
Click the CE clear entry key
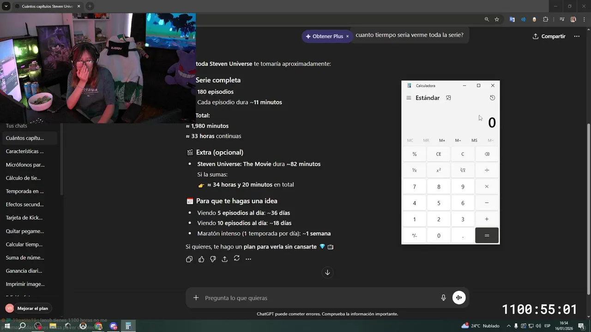coord(439,154)
